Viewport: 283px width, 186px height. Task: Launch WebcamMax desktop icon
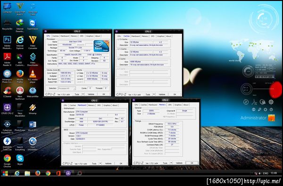pos(33,92)
